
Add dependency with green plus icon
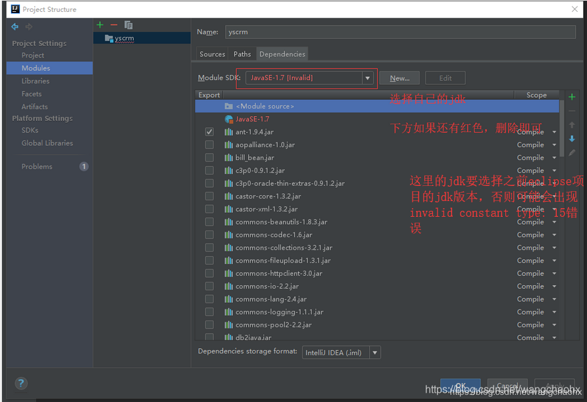pos(572,97)
